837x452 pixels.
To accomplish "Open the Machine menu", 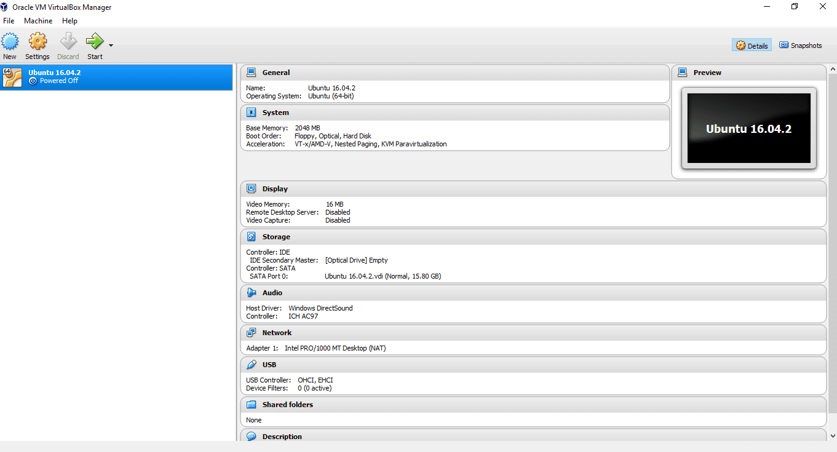I will point(38,21).
